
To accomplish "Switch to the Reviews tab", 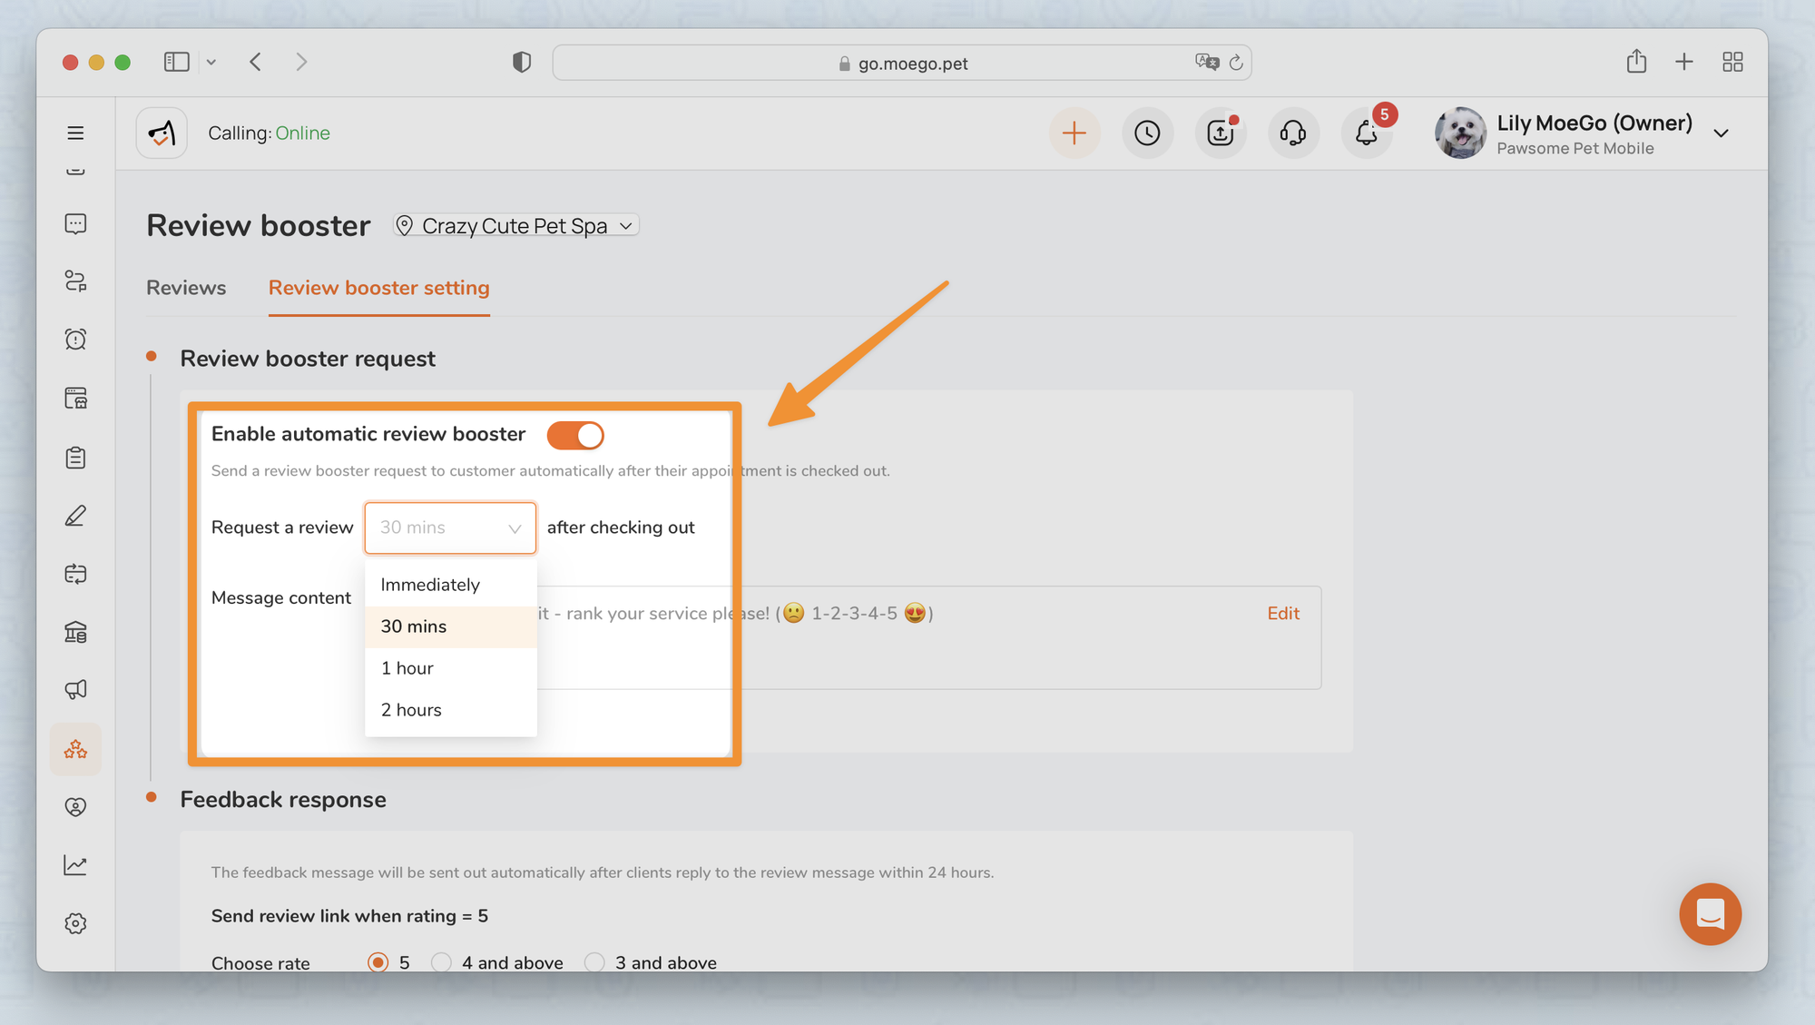I will pos(186,288).
